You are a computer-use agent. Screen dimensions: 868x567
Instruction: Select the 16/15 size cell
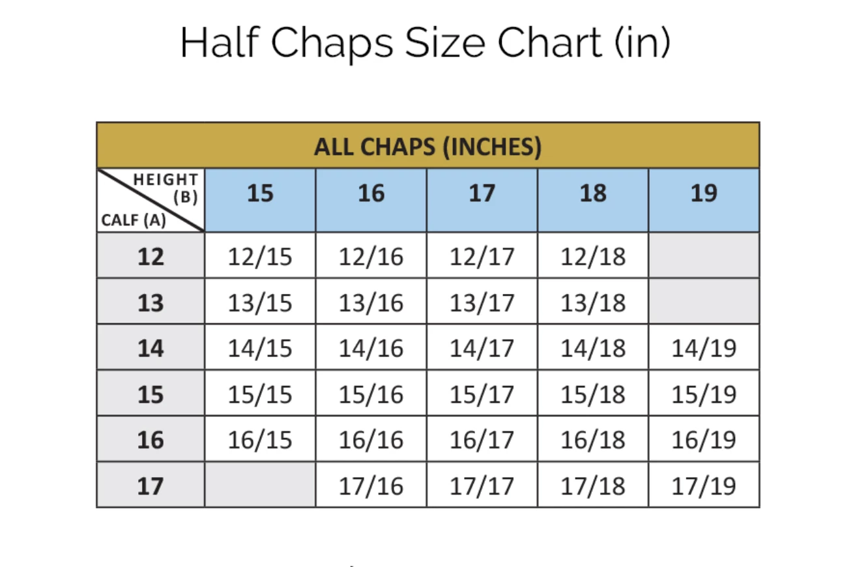260,440
